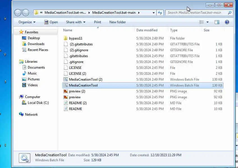Select the .gitignore file name
Image resolution: width=238 pixels, height=168 pixels.
pos(76,62)
